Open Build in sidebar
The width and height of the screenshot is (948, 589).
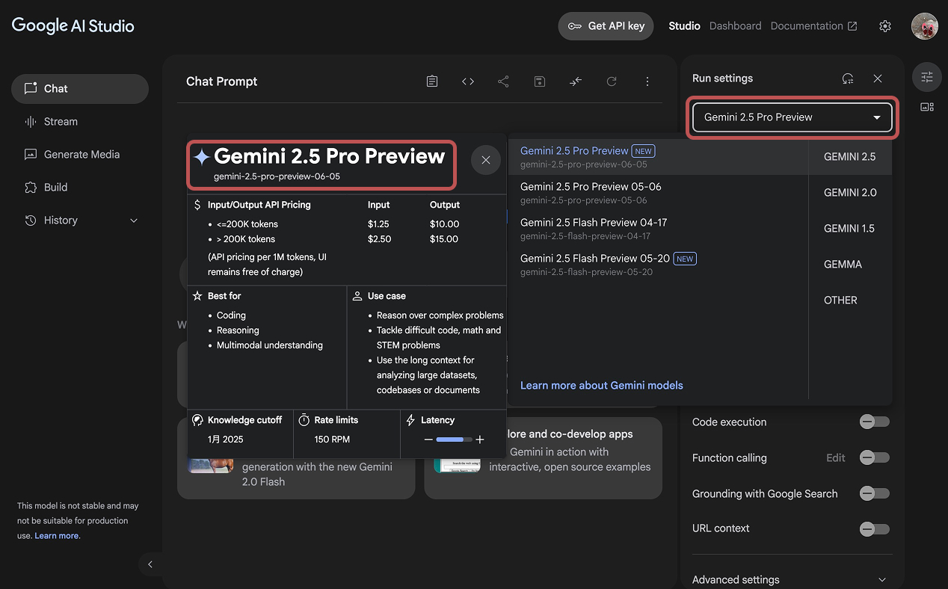[80, 187]
